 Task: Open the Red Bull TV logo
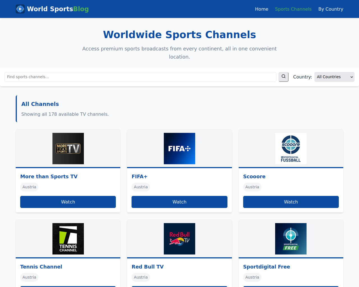[179, 239]
